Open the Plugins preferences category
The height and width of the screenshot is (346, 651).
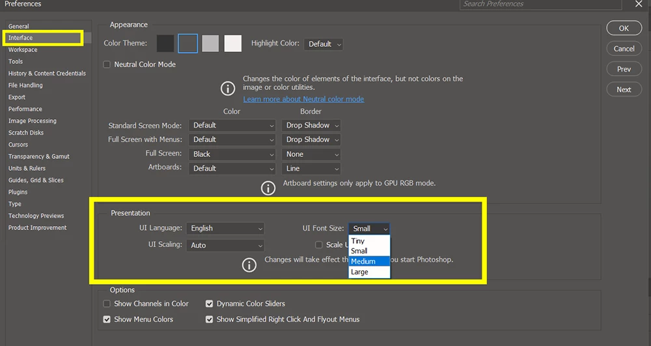[18, 192]
